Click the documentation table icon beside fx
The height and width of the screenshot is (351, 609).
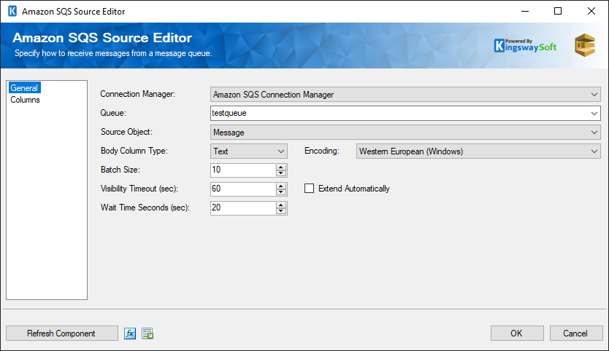(148, 334)
